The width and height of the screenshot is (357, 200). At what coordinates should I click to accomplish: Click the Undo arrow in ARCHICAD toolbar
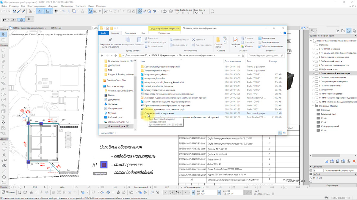[4, 11]
